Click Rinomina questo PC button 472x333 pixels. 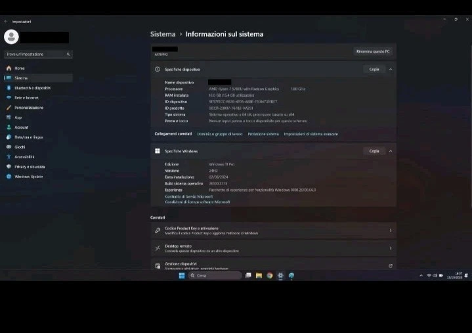coord(373,51)
